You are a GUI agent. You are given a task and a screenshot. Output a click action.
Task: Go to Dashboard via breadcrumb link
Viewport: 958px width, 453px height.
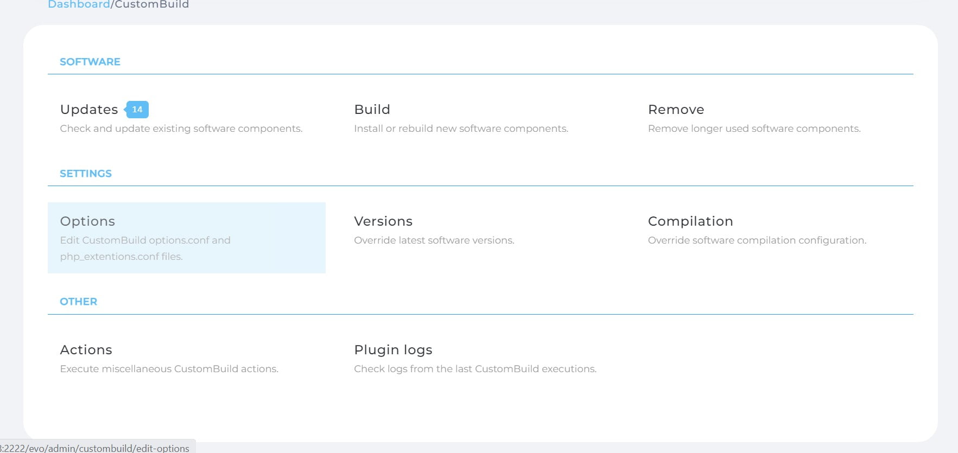pos(79,4)
